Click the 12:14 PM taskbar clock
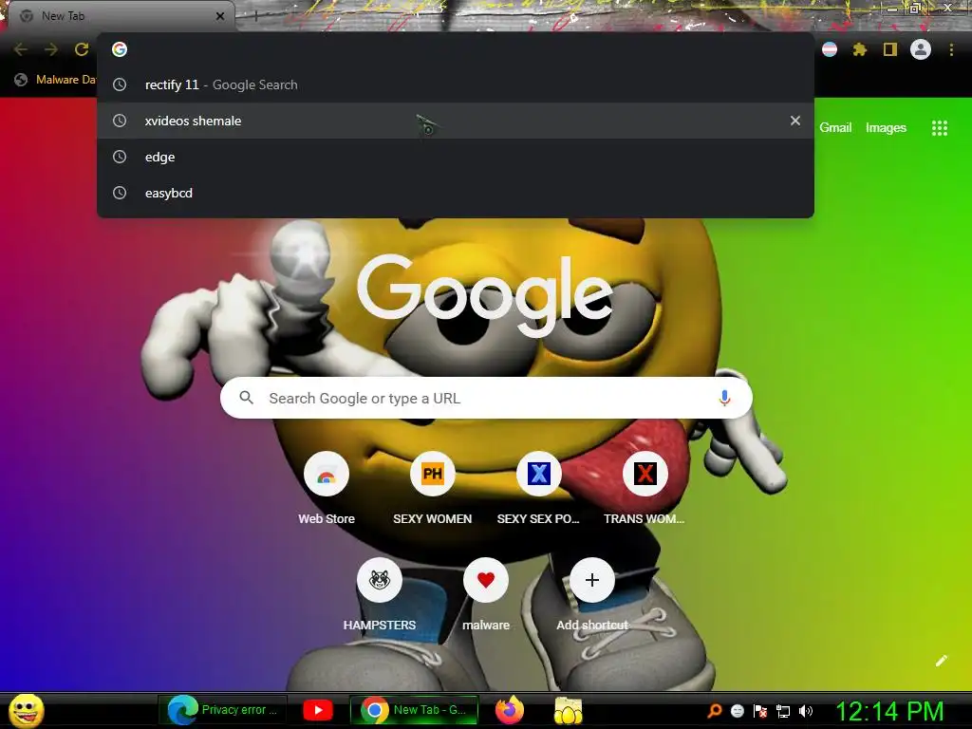 pos(890,711)
